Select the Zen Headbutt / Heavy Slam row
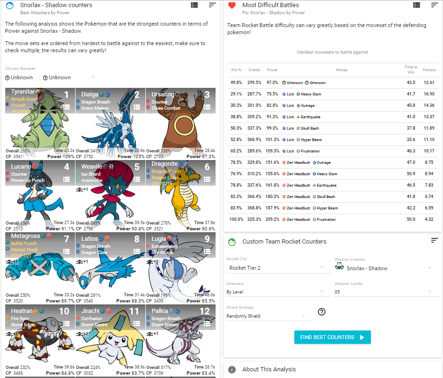This screenshot has height=378, width=443. click(332, 174)
